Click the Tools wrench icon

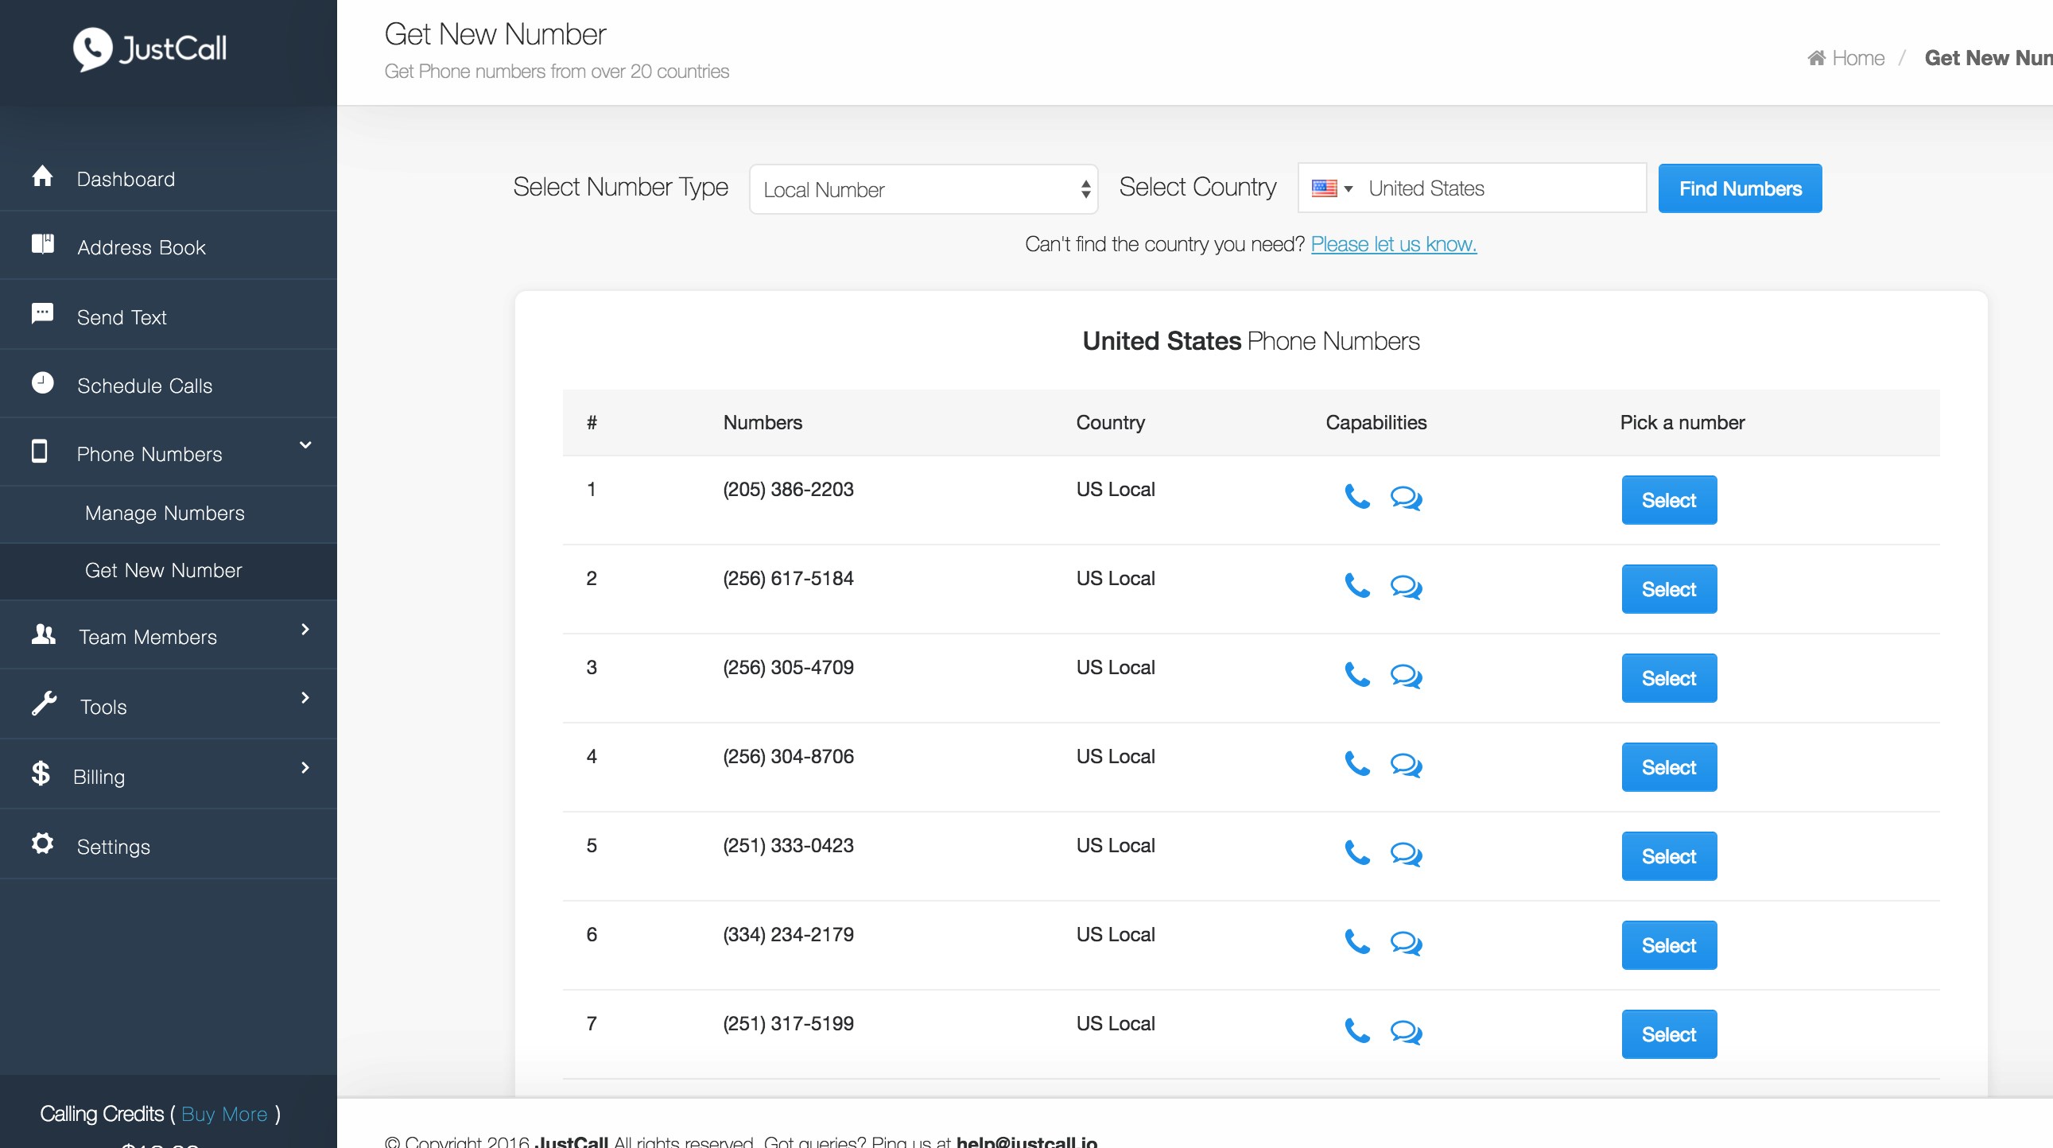click(44, 704)
